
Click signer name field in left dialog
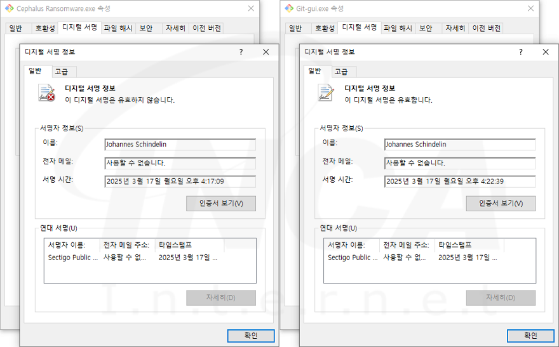pos(180,145)
